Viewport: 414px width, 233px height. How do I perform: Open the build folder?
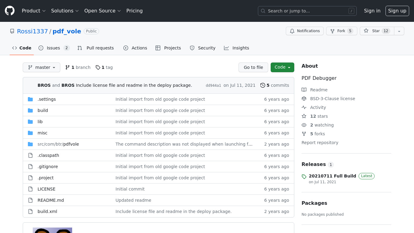click(x=43, y=110)
